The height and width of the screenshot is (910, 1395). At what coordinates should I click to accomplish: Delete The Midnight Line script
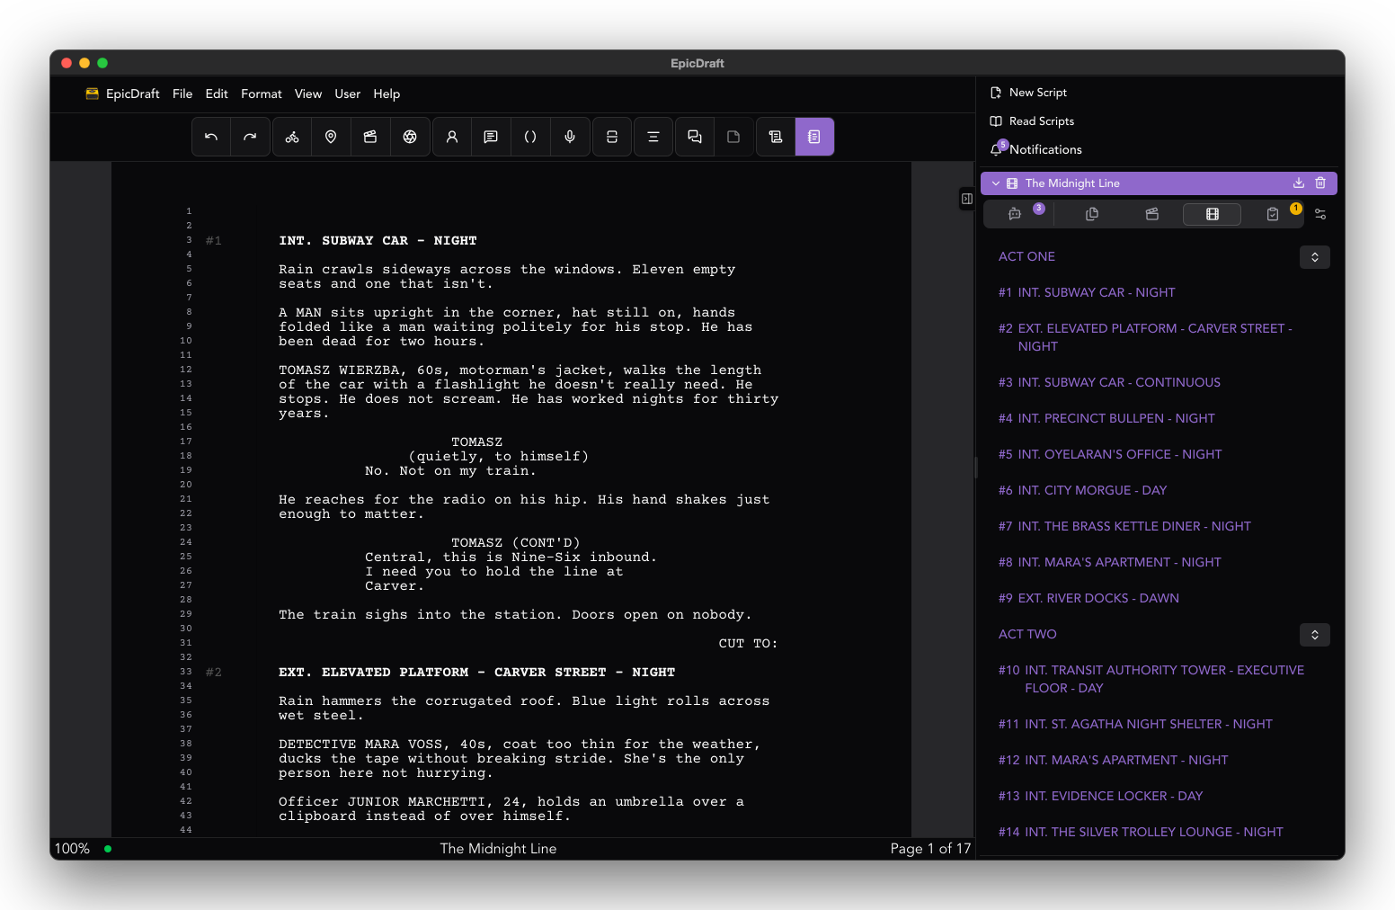pos(1320,183)
